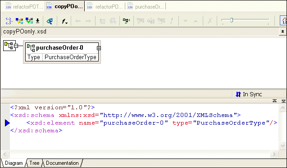This screenshot has width=287, height=168.
Task: Click the grayed document-list toolbar icon
Action: point(102,21)
